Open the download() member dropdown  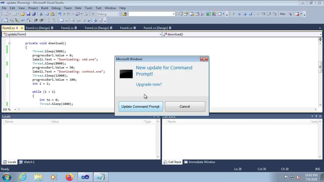[x=320, y=34]
